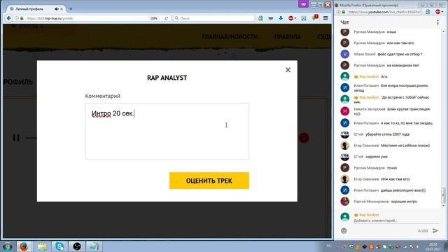Open the Windows Start button

coord(8,246)
